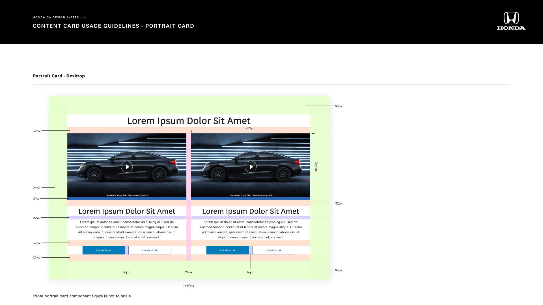Click the blue Learn More button in the left card
Image resolution: width=543 pixels, height=305 pixels.
point(104,250)
